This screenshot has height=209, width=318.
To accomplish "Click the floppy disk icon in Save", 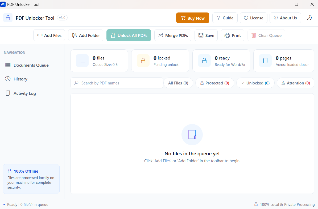I will click(x=201, y=35).
